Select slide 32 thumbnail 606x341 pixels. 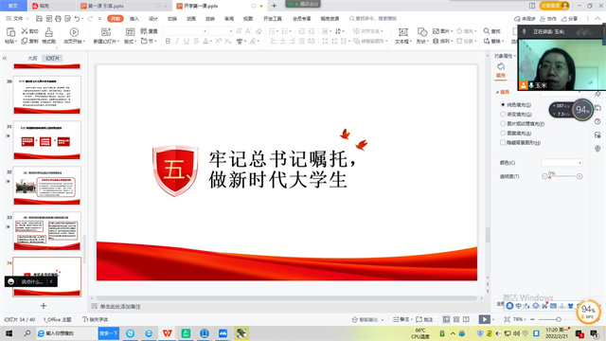tap(47, 186)
